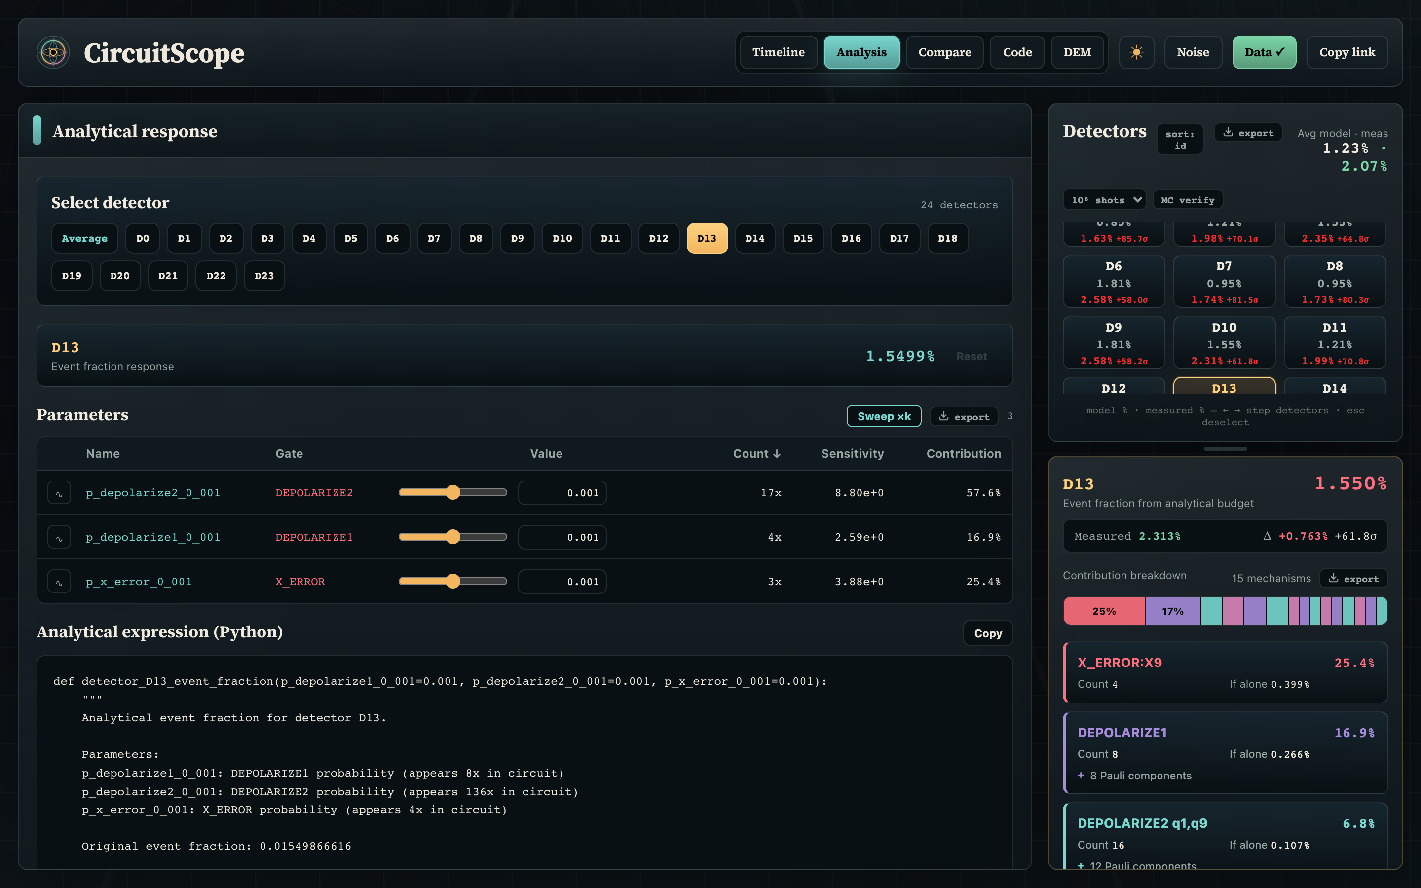Select the D8 detector card

[1335, 281]
